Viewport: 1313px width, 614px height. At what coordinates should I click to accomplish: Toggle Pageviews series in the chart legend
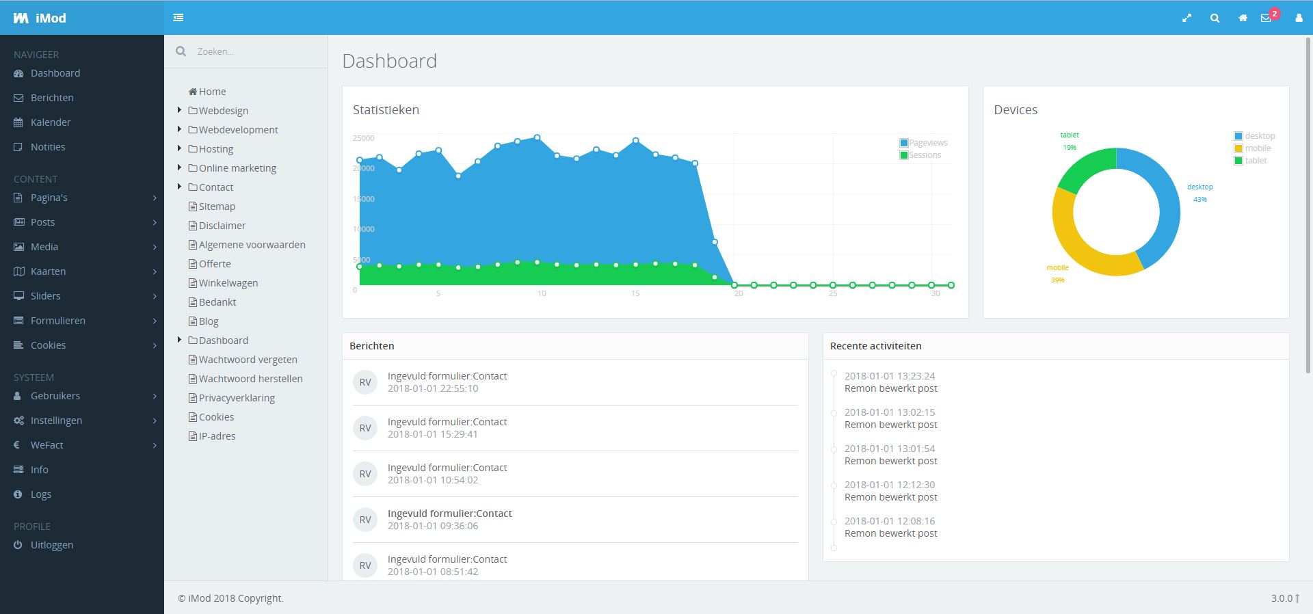click(923, 143)
